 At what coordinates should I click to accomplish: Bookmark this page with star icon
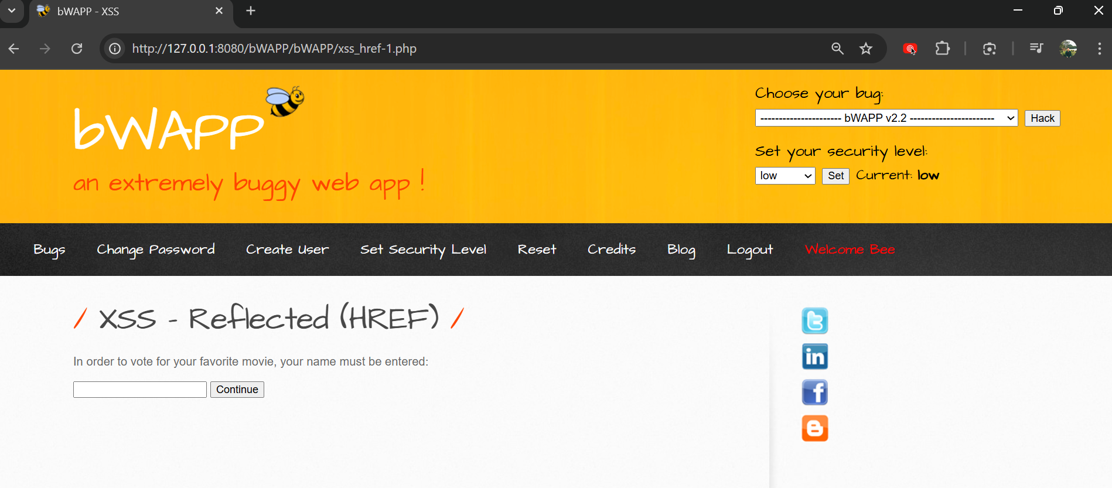866,49
